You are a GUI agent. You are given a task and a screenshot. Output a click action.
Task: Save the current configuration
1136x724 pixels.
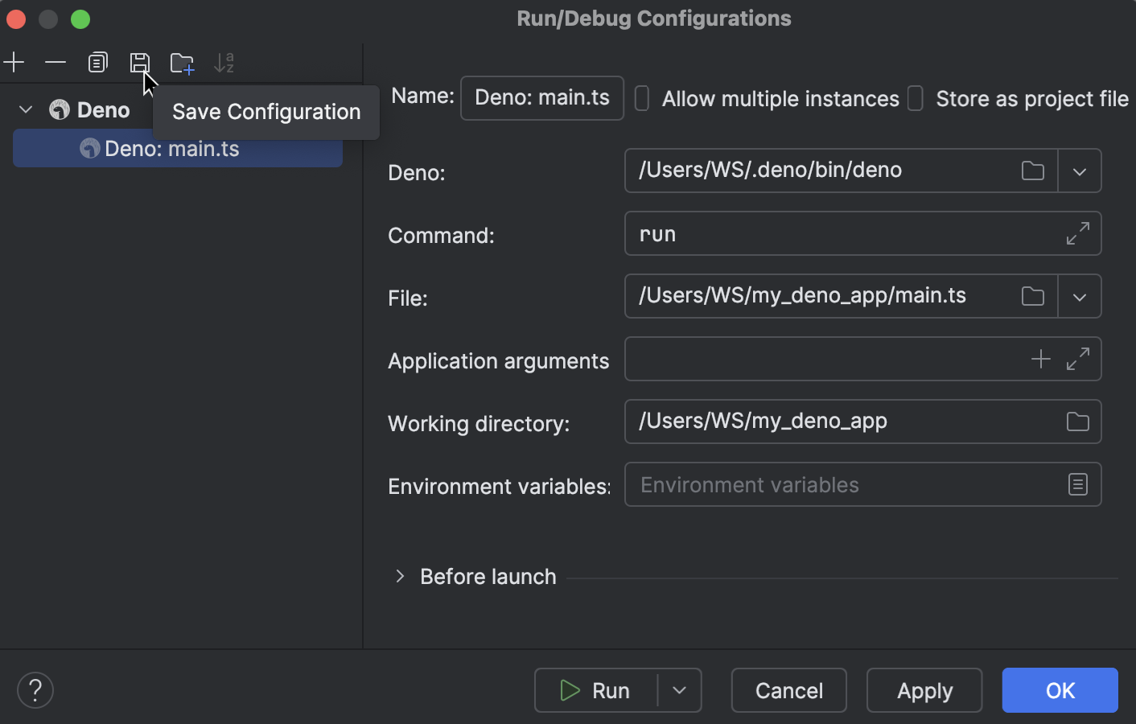pyautogui.click(x=140, y=62)
